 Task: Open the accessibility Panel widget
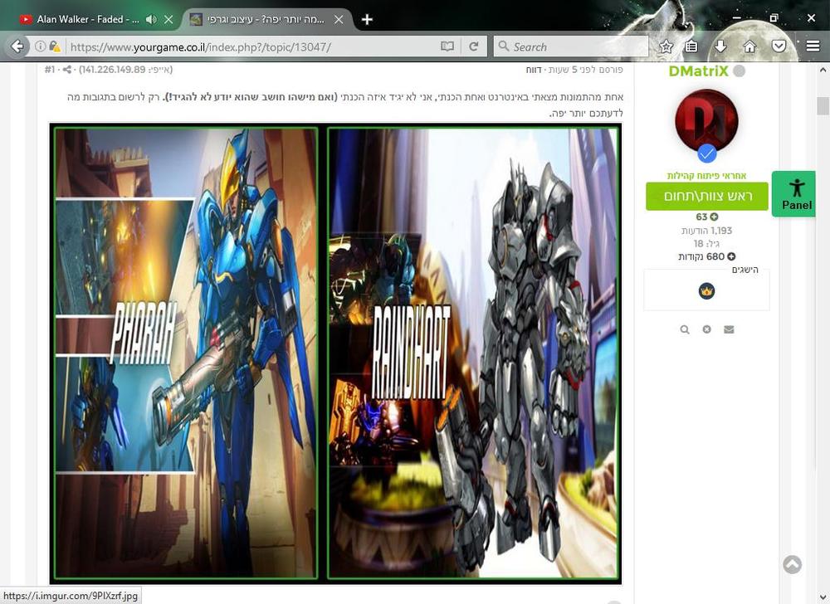click(796, 194)
